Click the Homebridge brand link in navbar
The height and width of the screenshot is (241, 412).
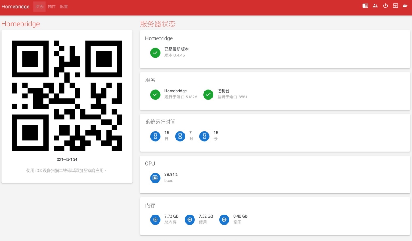[16, 7]
